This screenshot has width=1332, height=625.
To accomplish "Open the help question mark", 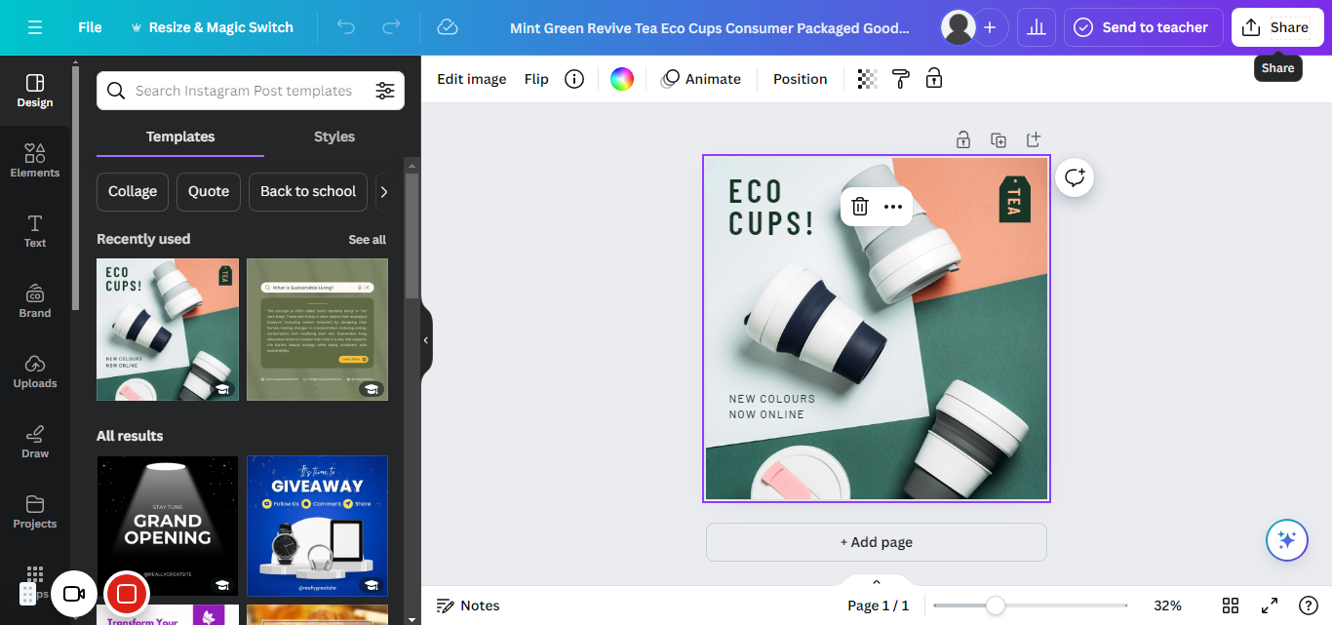I will [x=1309, y=605].
